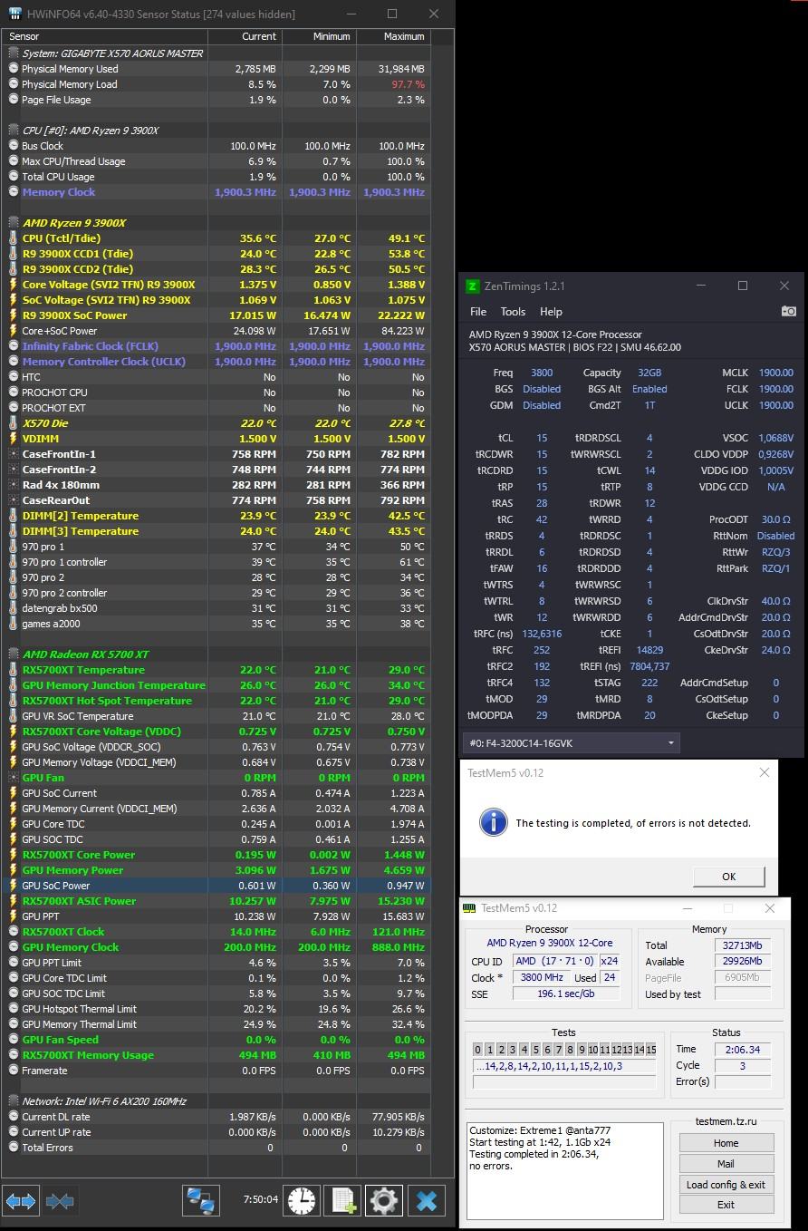Start logging with the sheet-plus icon
This screenshot has width=808, height=1231.
coord(343,1201)
